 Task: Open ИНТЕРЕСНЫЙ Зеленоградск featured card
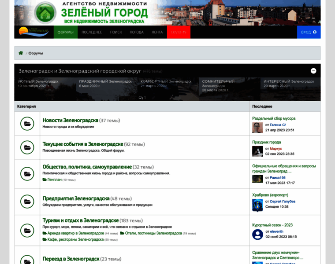(290, 89)
